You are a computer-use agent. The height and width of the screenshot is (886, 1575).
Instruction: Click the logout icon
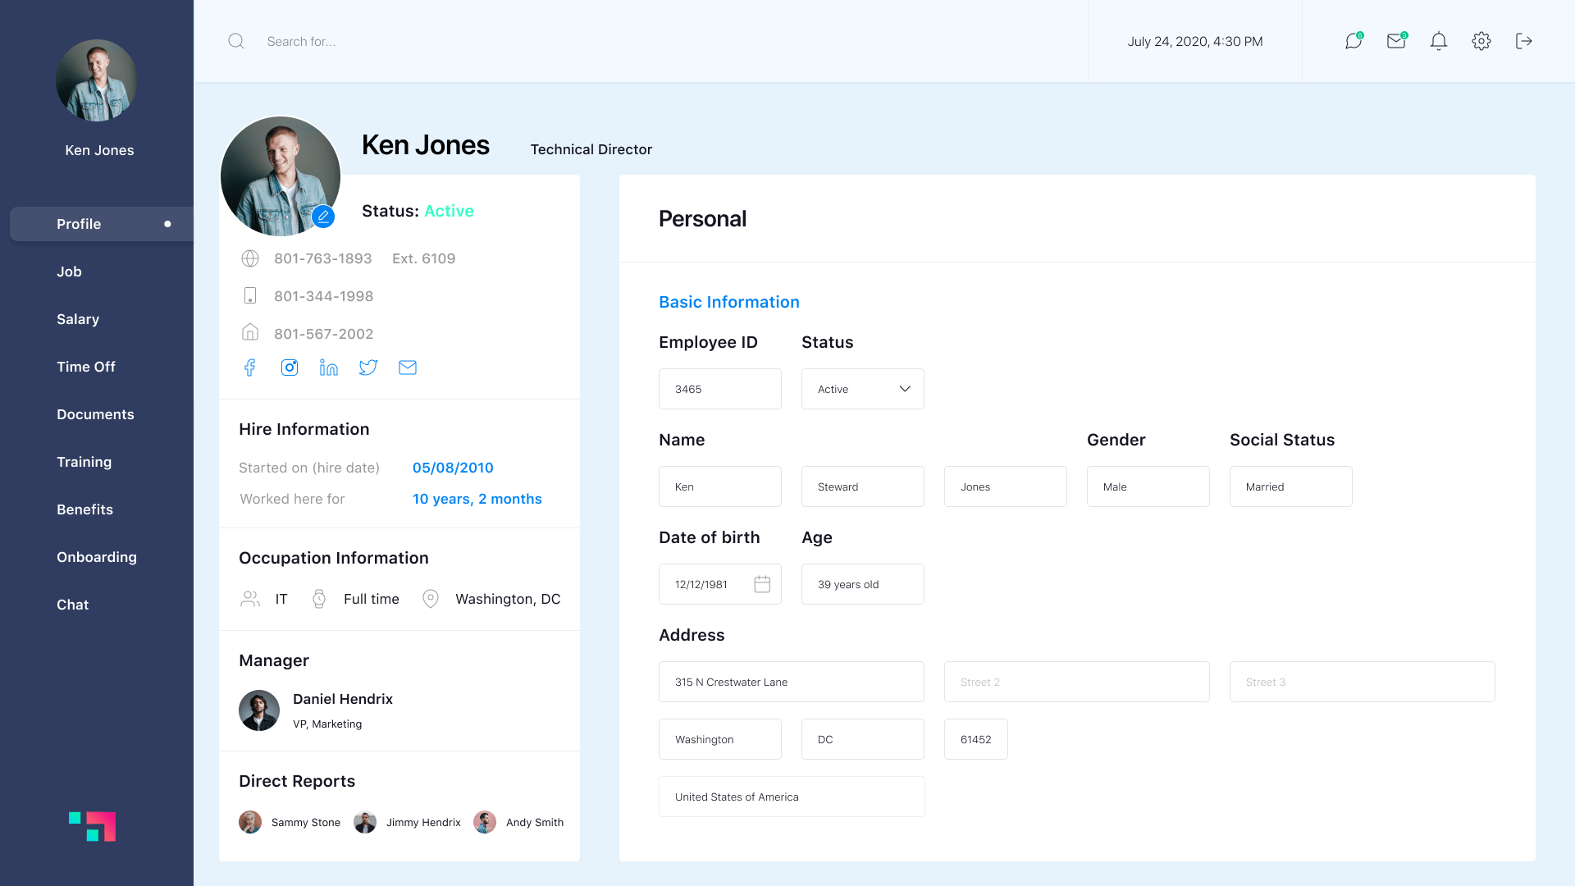(1524, 41)
